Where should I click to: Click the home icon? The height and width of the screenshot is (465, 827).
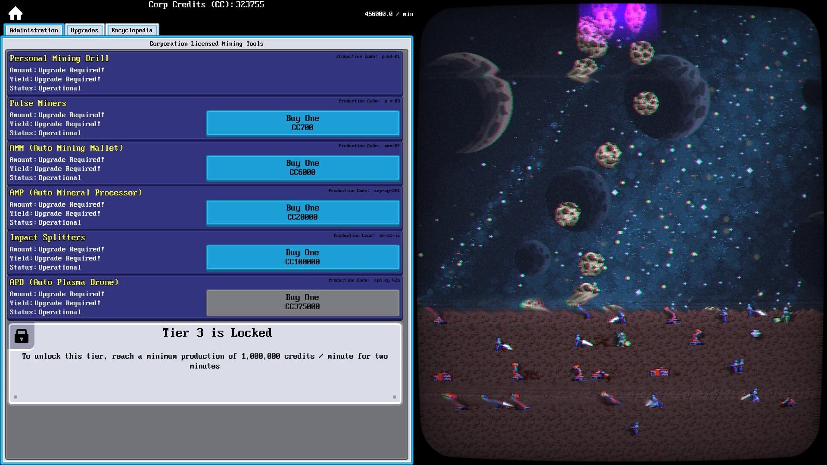(16, 13)
